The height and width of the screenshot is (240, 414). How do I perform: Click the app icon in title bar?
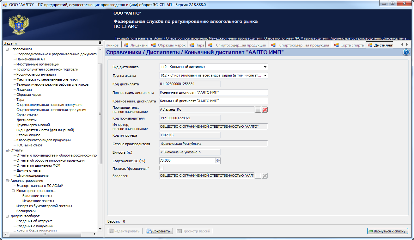4,4
